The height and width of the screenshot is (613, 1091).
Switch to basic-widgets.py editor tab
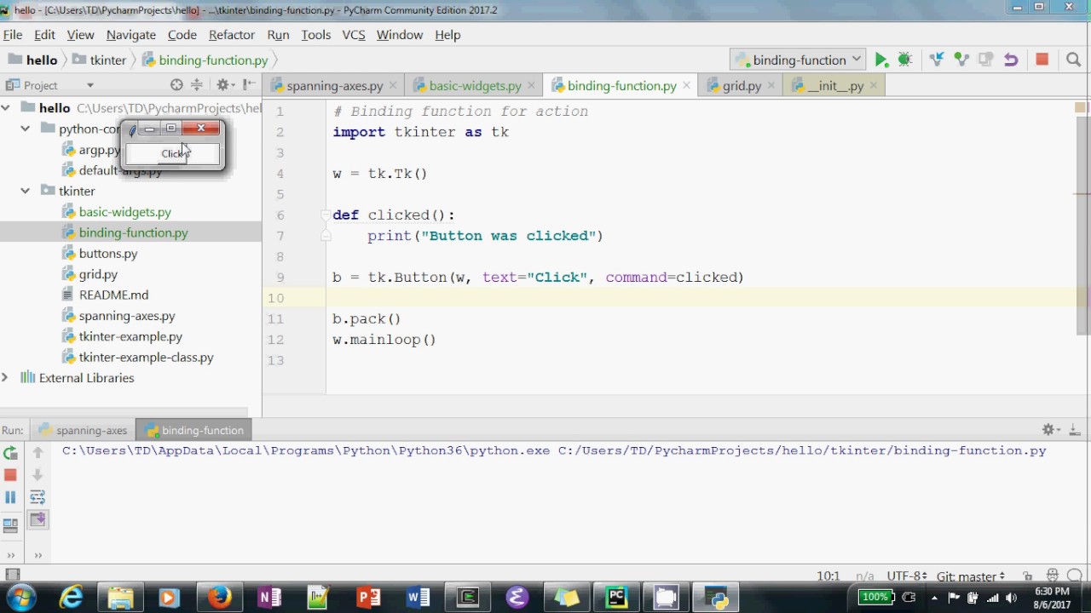click(x=475, y=86)
